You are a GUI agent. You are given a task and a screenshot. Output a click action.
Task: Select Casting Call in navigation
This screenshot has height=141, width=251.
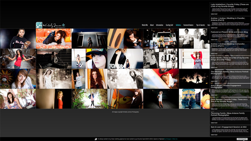169,25
